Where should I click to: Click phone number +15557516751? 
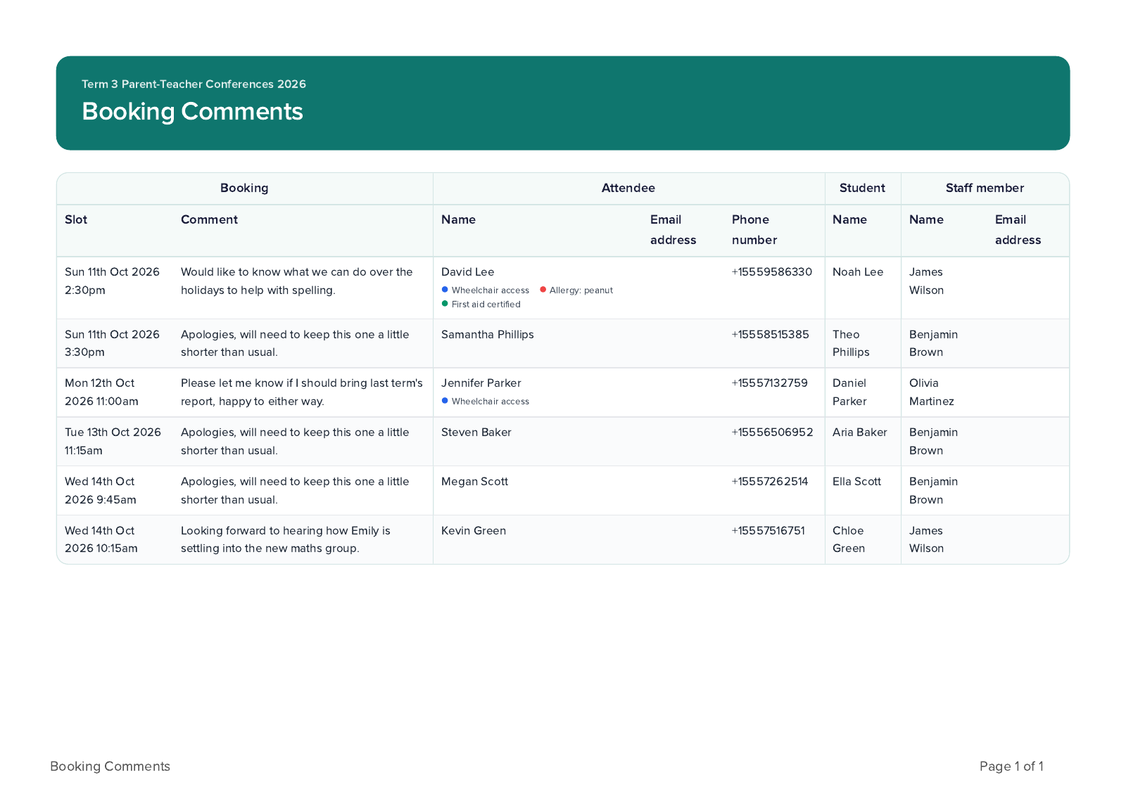coord(768,531)
